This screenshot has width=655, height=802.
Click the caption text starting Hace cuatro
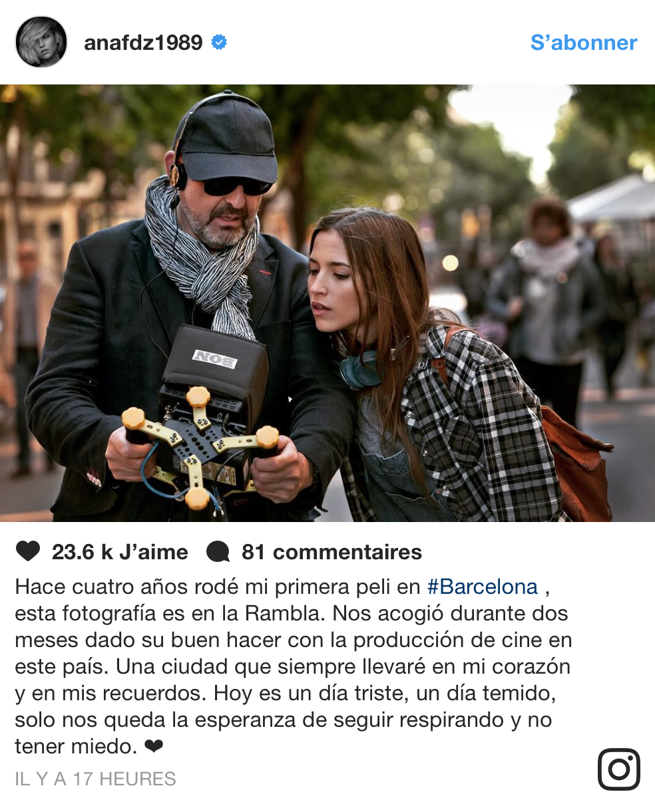pos(293,667)
